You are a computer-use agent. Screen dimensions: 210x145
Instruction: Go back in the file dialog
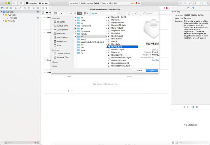(x=62, y=14)
